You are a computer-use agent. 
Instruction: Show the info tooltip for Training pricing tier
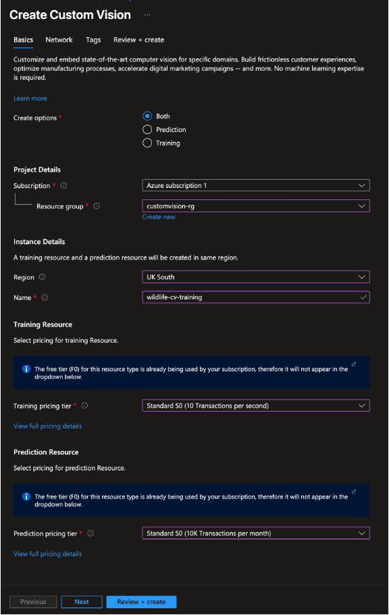[84, 405]
